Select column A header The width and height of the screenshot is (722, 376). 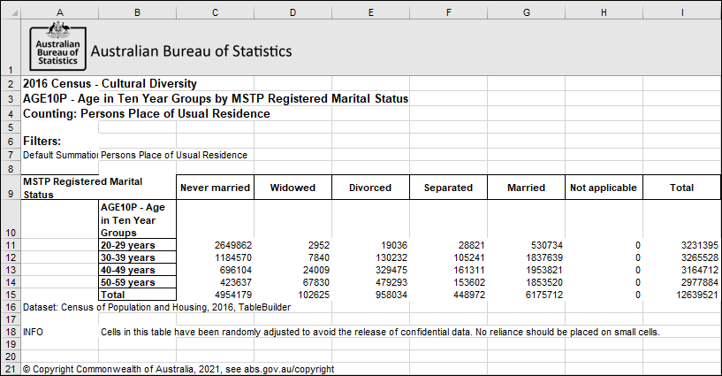click(x=60, y=13)
